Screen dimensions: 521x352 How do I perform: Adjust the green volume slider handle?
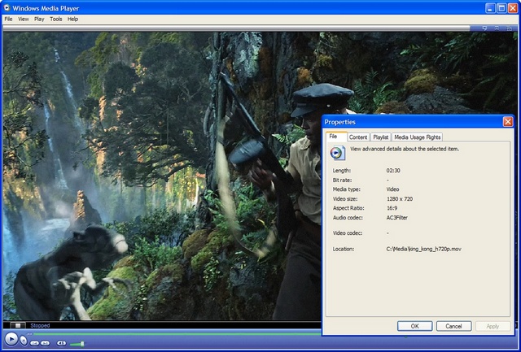tap(82, 343)
